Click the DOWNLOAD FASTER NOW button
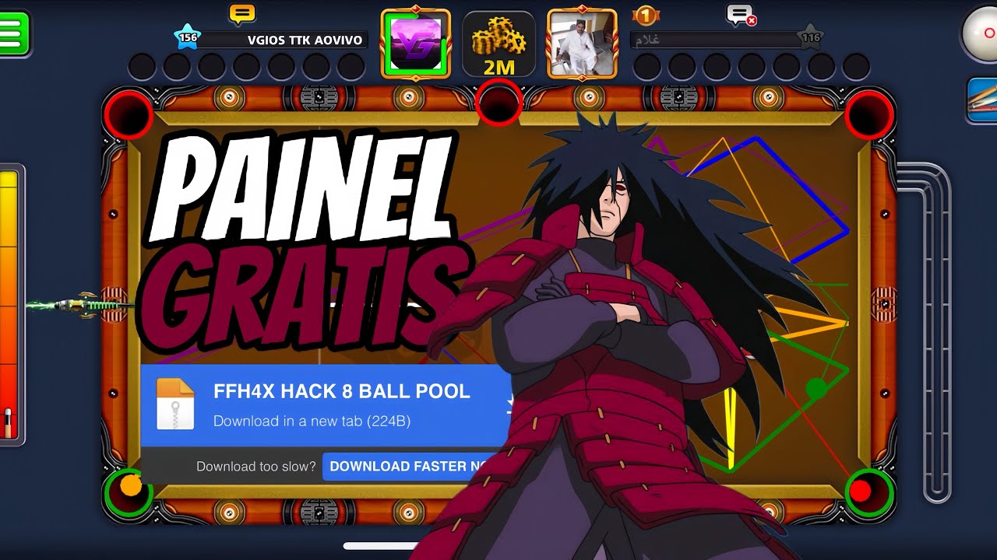The height and width of the screenshot is (560, 997). coord(411,467)
